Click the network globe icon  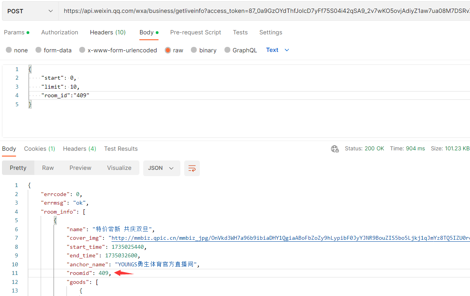[x=335, y=149]
